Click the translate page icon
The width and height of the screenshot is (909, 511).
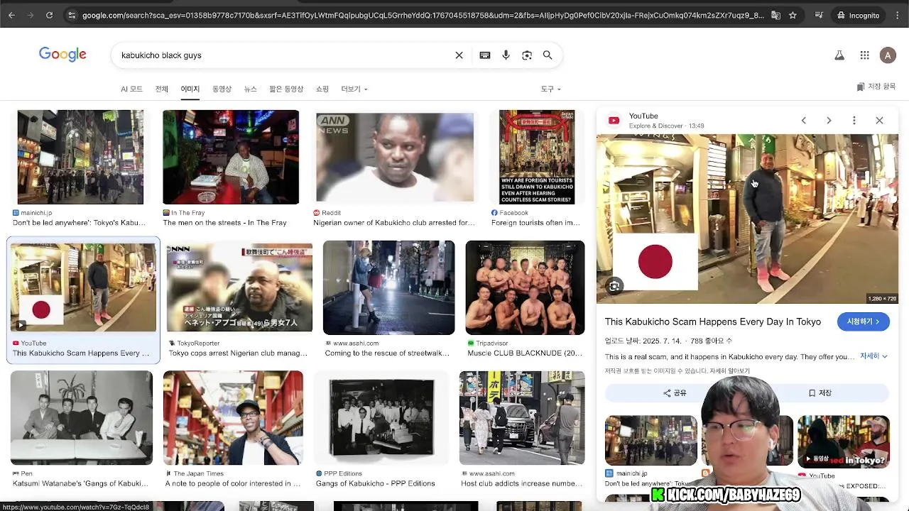click(775, 15)
